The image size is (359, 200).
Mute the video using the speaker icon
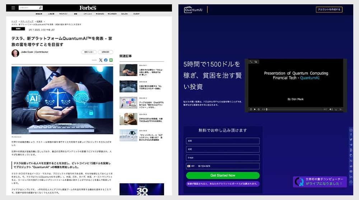click(331, 109)
